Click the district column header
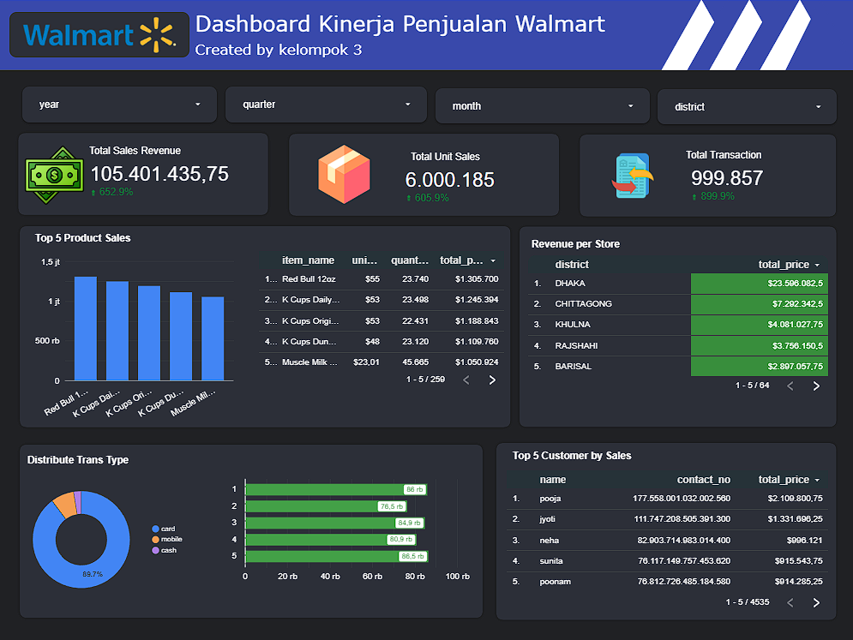Image resolution: width=853 pixels, height=640 pixels. click(572, 265)
